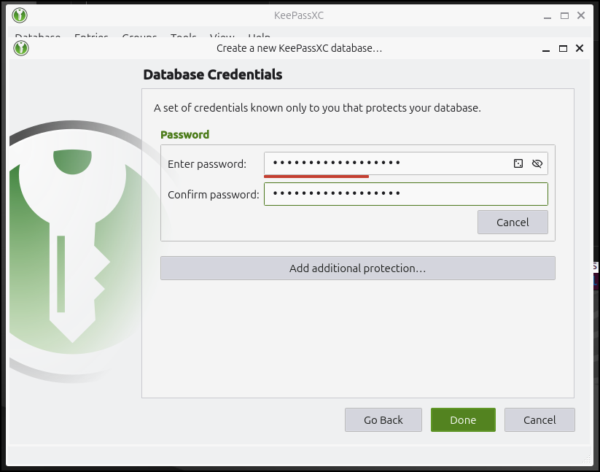The width and height of the screenshot is (600, 472).
Task: Click Cancel at the bottom of the dialog
Action: tap(539, 419)
